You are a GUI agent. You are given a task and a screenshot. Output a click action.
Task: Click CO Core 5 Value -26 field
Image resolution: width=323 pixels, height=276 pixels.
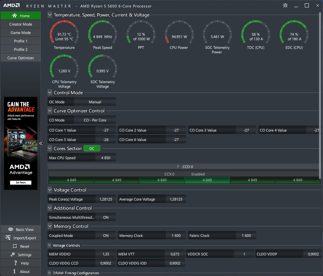[x=81, y=140]
